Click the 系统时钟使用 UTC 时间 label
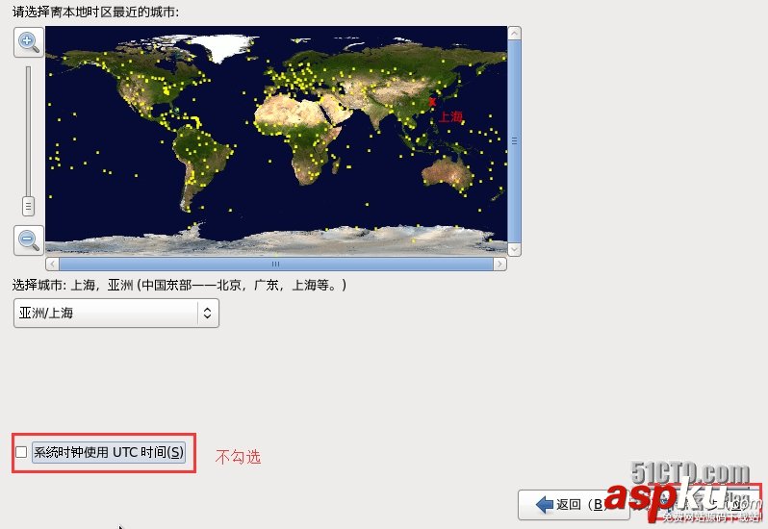 108,452
